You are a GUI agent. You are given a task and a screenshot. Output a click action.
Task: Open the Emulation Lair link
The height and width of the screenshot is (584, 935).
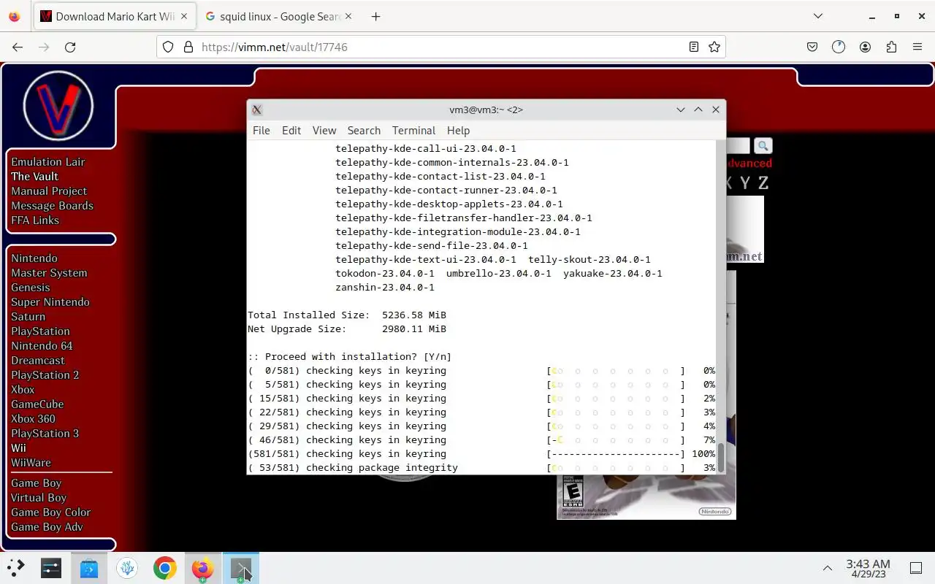[x=48, y=162]
